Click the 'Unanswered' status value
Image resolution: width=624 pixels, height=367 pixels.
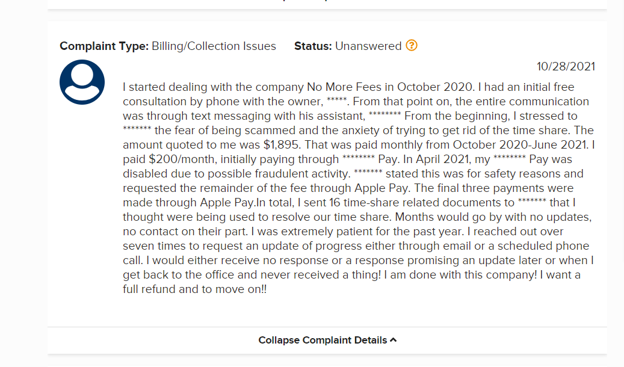[x=368, y=46]
